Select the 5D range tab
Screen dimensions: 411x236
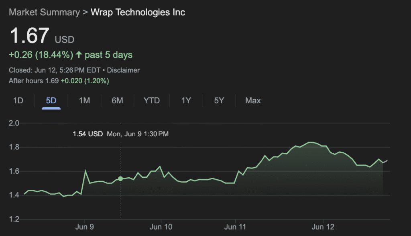51,101
